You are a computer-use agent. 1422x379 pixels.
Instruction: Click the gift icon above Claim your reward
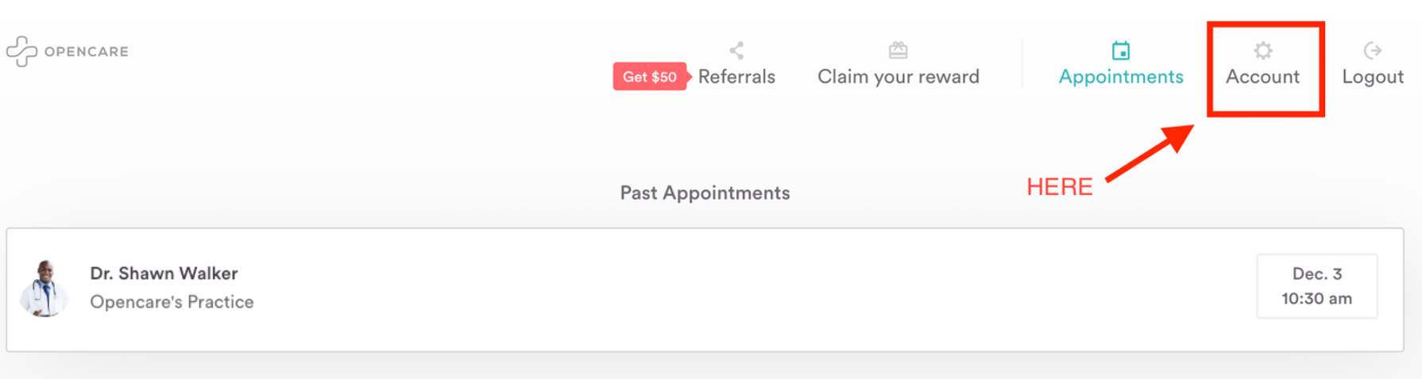[898, 51]
